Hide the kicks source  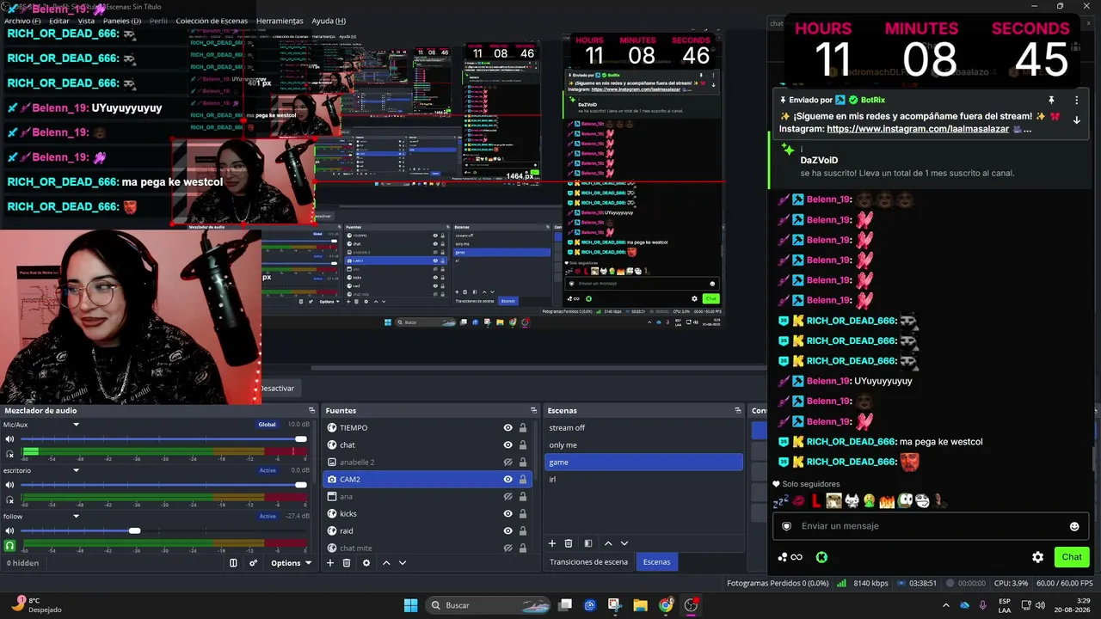click(x=508, y=513)
